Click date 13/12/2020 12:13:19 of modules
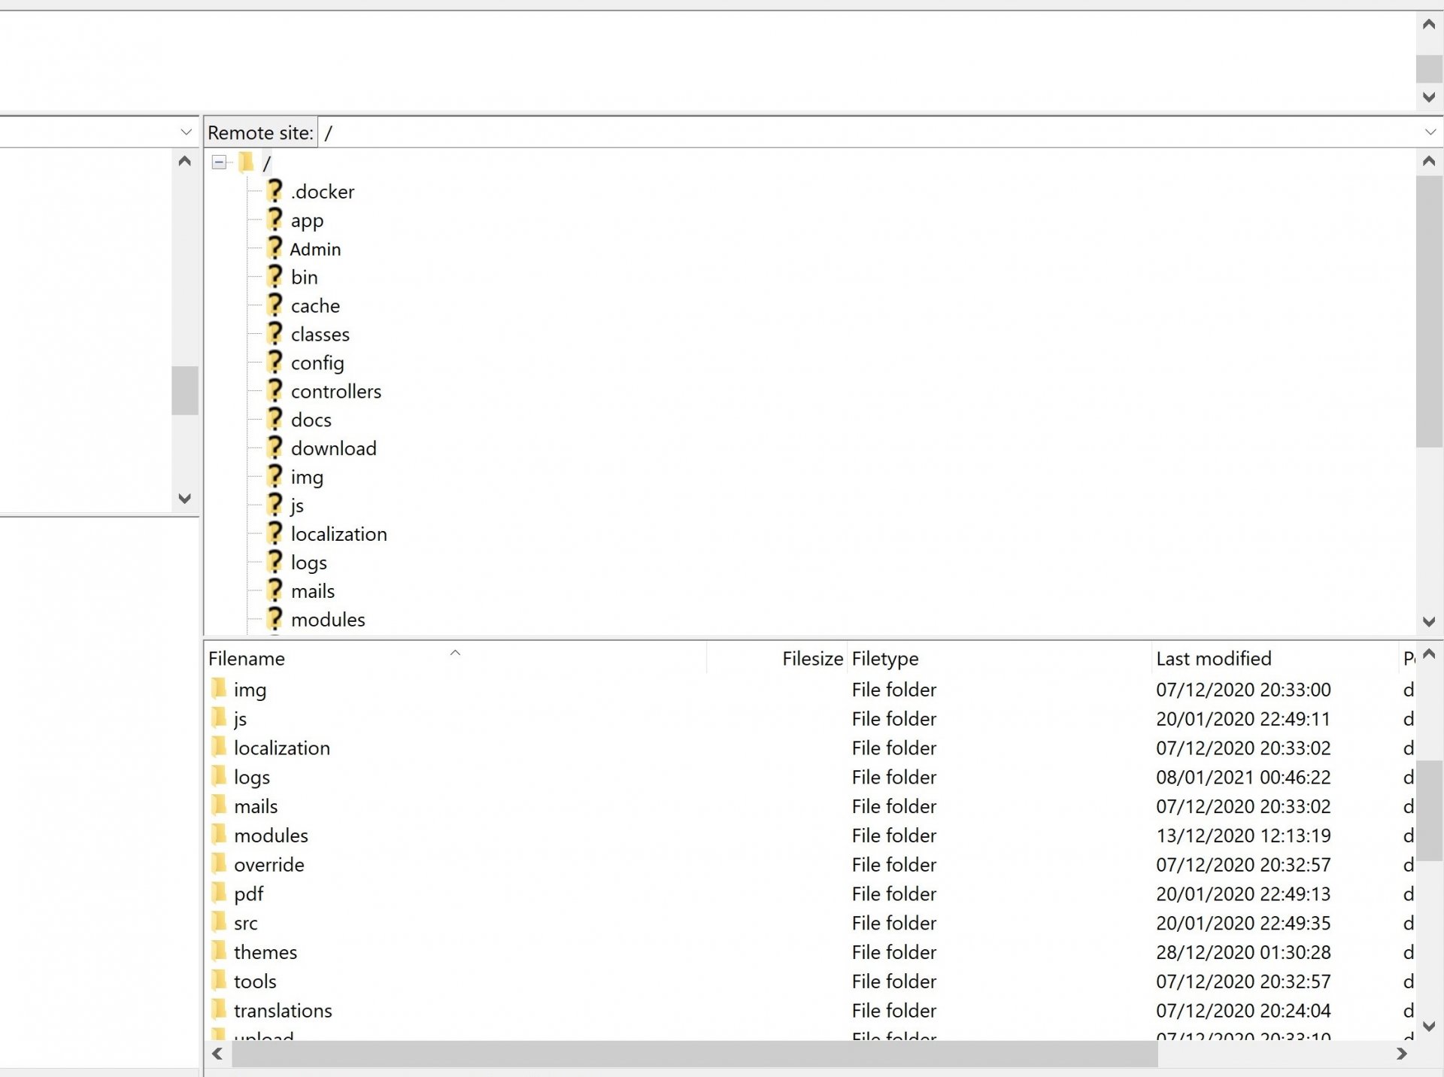The width and height of the screenshot is (1444, 1077). [1243, 836]
